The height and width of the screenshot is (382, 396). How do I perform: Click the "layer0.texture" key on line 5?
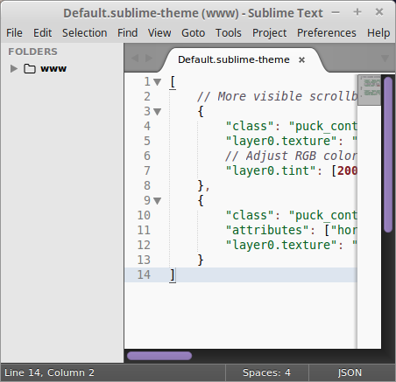[x=281, y=142]
